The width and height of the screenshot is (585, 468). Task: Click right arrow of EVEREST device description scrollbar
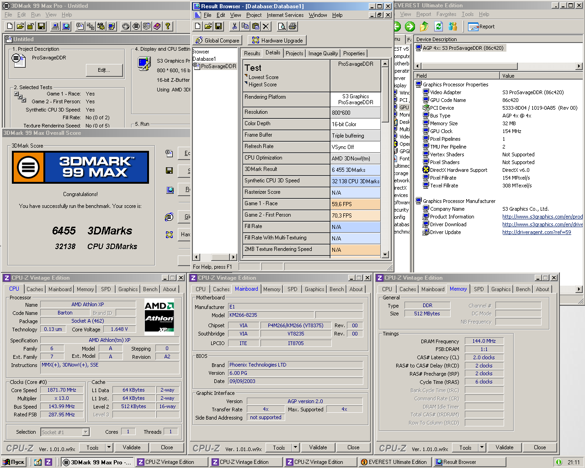pyautogui.click(x=579, y=66)
